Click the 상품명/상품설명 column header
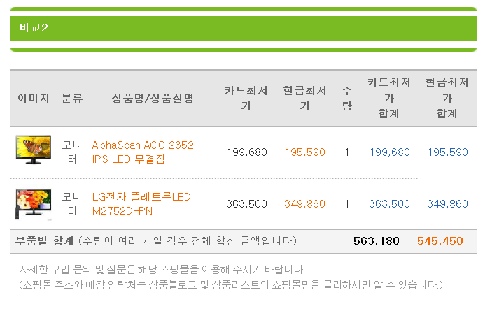Screen dimensions: 499x311 pos(153,98)
